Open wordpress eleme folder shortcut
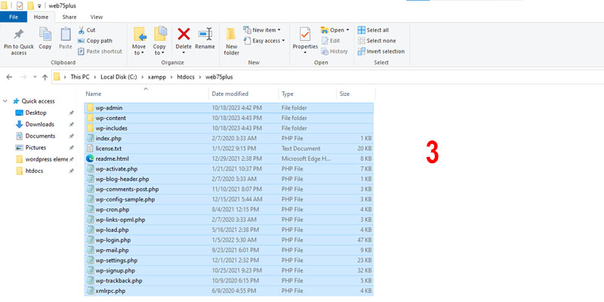Image resolution: width=604 pixels, height=302 pixels. [x=47, y=159]
